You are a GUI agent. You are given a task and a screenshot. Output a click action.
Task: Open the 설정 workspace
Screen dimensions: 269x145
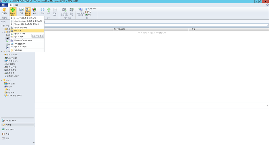click(18, 138)
